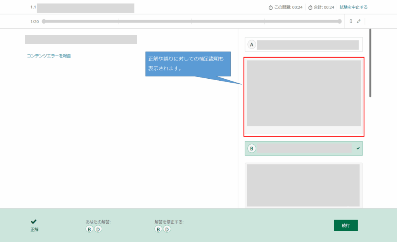Open the pencil note icon
Screen dimensions: 397x242
359,21
